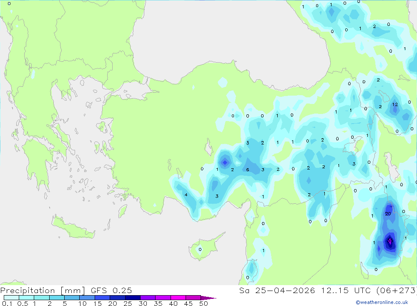Click the '30' legend scale label
417x306 pixels.
[x=143, y=303]
